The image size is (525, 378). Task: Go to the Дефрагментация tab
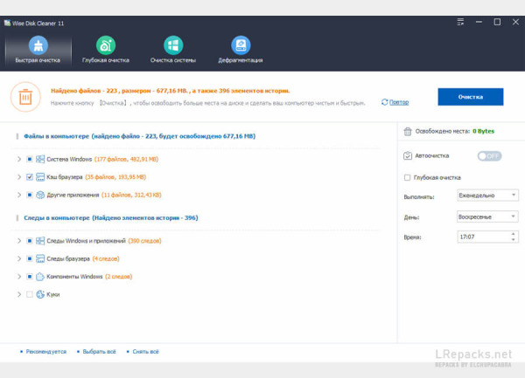click(241, 50)
